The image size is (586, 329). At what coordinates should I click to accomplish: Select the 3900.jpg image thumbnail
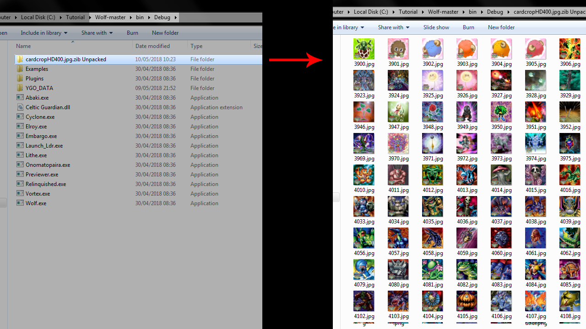(x=364, y=49)
